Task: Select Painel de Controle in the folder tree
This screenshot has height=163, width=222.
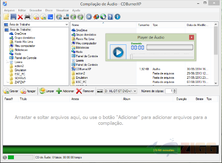Action: coord(25,58)
